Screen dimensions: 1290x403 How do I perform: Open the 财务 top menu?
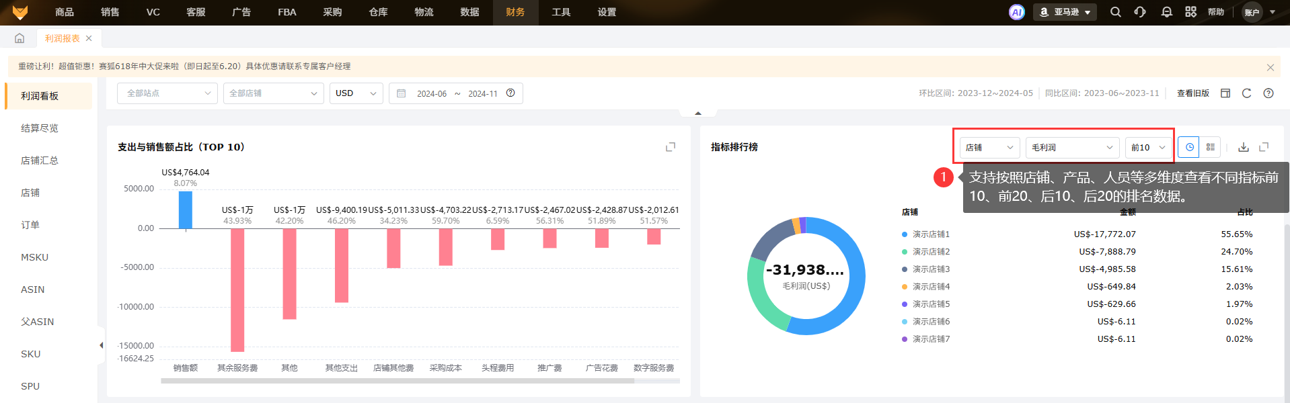tap(515, 12)
